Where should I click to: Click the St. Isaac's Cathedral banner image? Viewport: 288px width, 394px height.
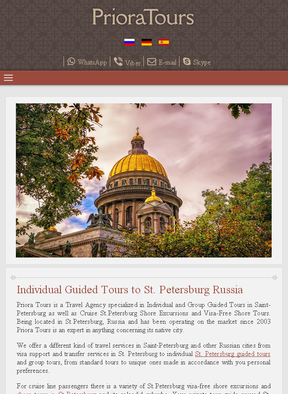click(x=144, y=180)
